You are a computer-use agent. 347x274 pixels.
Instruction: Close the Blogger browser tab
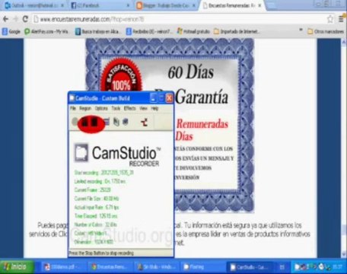pos(194,5)
